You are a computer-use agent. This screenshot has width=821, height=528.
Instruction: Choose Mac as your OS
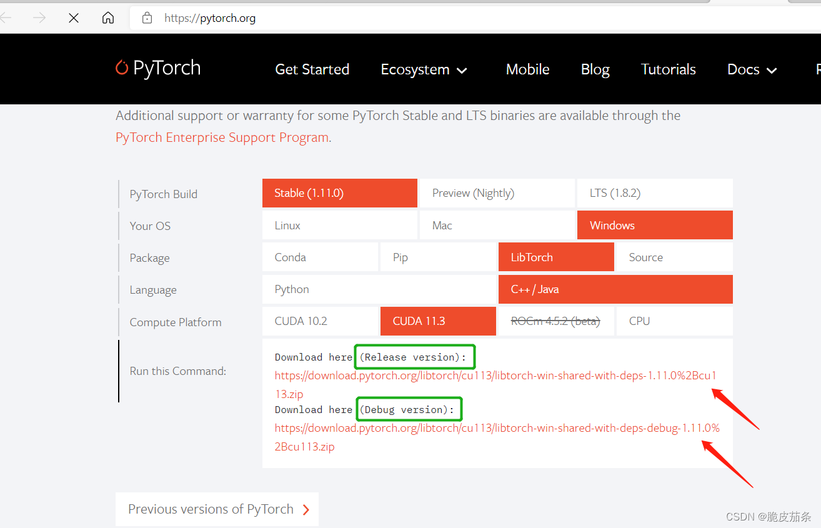[497, 226]
